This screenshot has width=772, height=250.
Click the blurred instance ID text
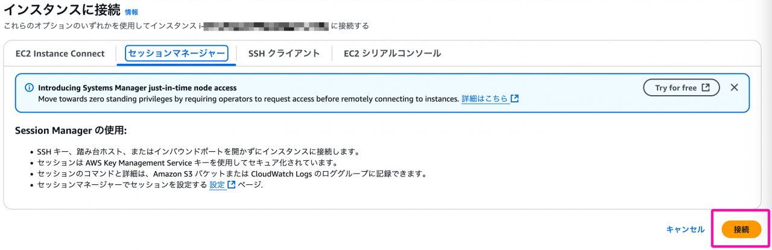(x=265, y=26)
